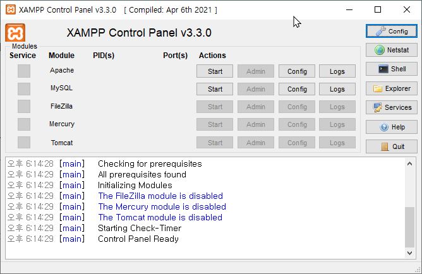Click the XAMPP logo in the panel header

(x=15, y=33)
